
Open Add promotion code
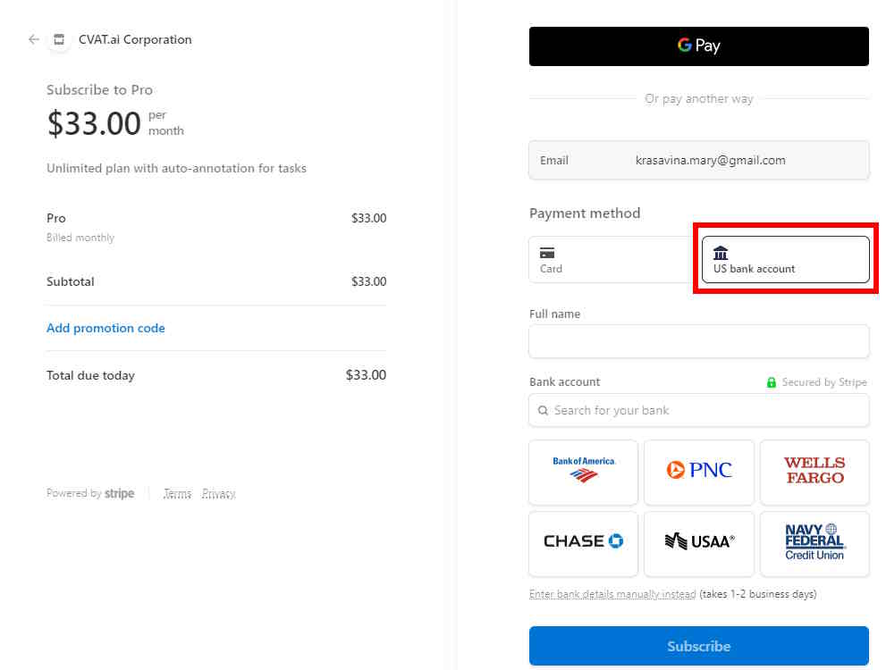pos(105,328)
